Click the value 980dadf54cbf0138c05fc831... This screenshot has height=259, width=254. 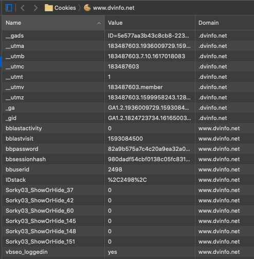coord(149,159)
